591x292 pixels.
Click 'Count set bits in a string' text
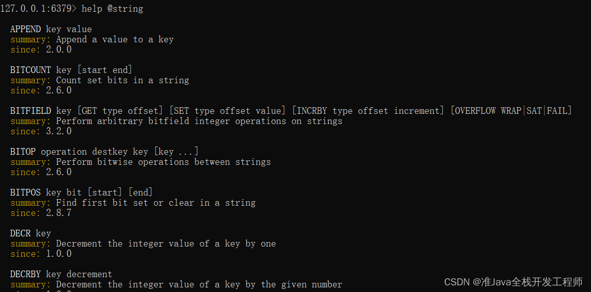pos(122,80)
